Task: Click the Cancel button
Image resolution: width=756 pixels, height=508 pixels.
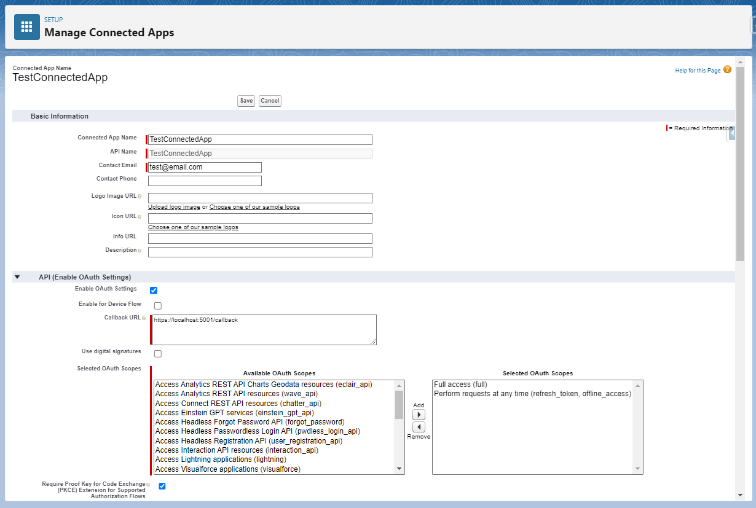Action: pyautogui.click(x=270, y=101)
